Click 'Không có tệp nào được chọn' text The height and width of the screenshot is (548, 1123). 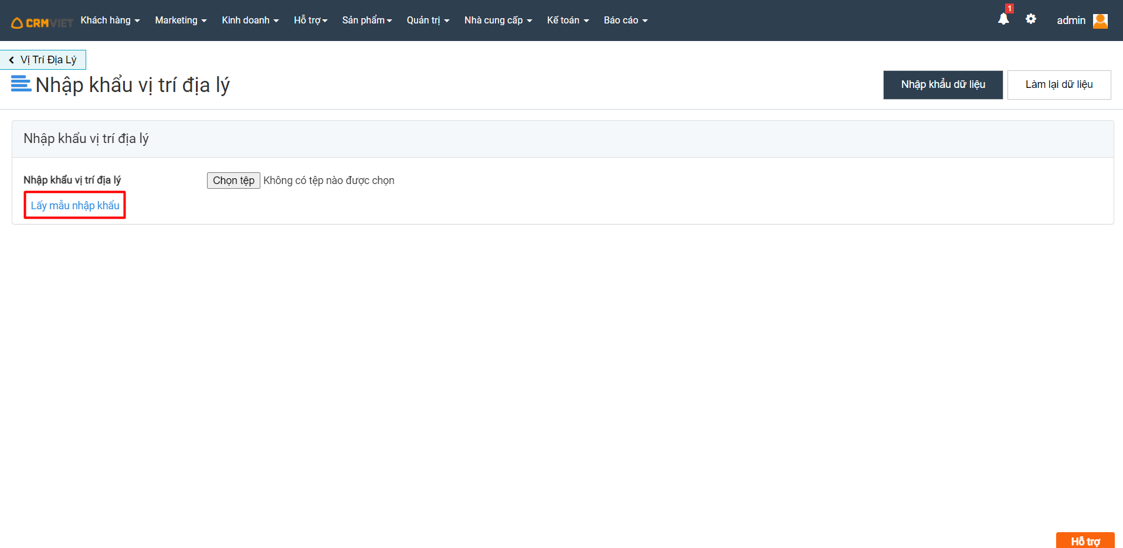(x=329, y=181)
